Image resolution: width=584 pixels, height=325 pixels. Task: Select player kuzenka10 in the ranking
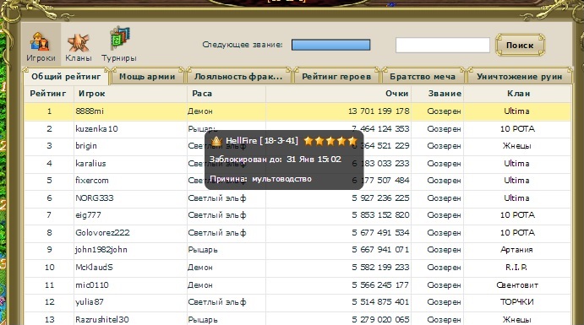pyautogui.click(x=96, y=128)
